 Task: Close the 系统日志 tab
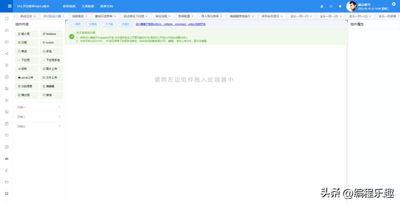34,16
